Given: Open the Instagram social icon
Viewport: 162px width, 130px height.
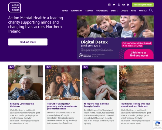Looking at the screenshot, I should (119, 5).
